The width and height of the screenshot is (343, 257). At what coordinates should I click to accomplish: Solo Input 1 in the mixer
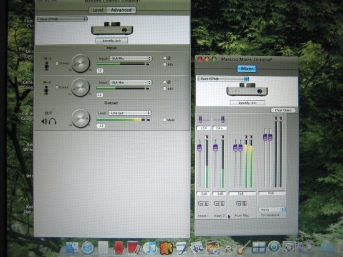(x=206, y=203)
